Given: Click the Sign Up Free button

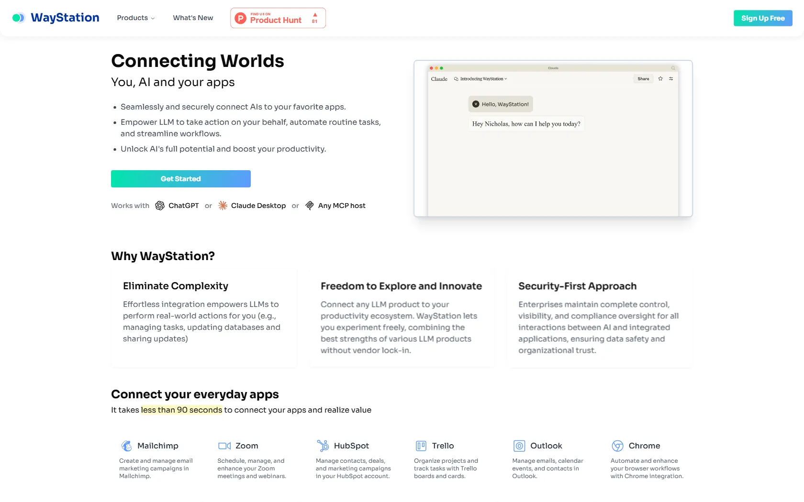Looking at the screenshot, I should [763, 18].
